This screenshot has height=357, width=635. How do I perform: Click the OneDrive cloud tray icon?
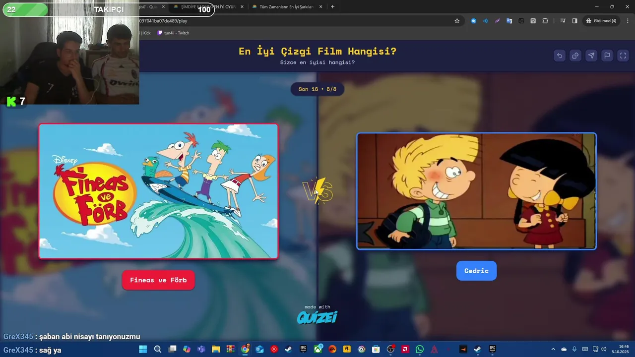[564, 349]
